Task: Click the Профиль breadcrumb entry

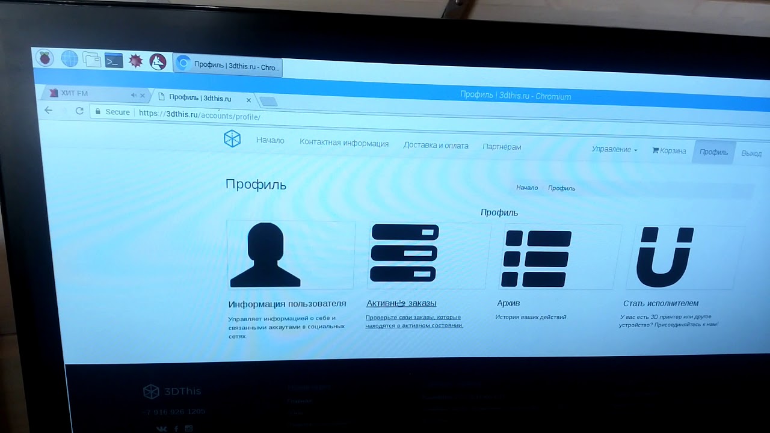Action: pos(562,188)
